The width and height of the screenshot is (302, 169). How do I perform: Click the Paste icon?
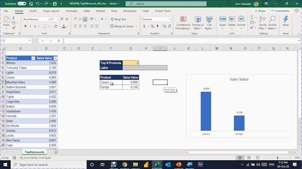(x=7, y=20)
